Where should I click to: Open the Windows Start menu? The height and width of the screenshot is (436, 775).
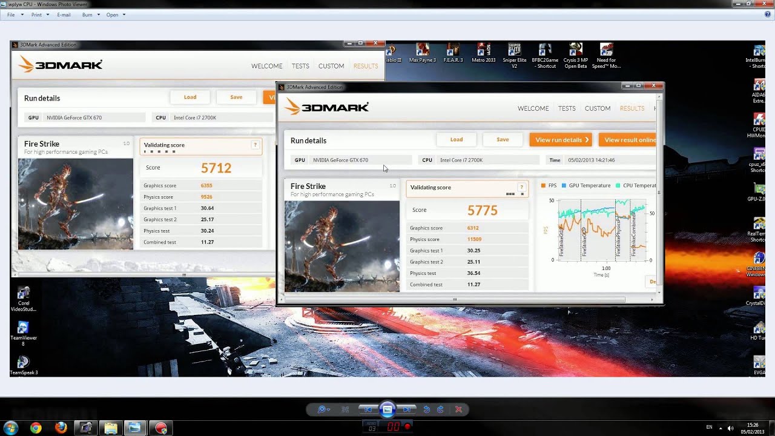point(11,428)
